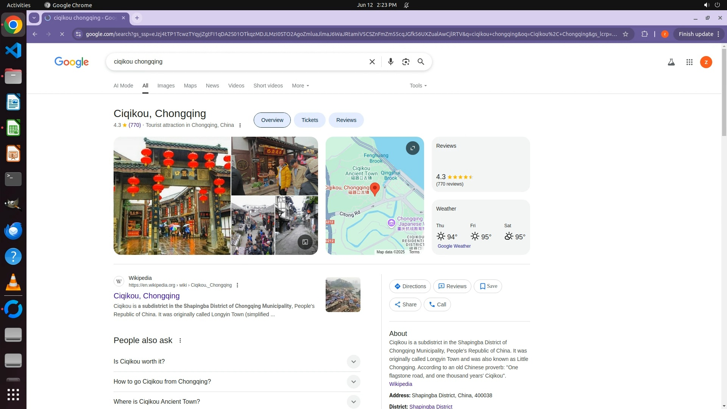Switch to the Maps tab

[x=190, y=86]
